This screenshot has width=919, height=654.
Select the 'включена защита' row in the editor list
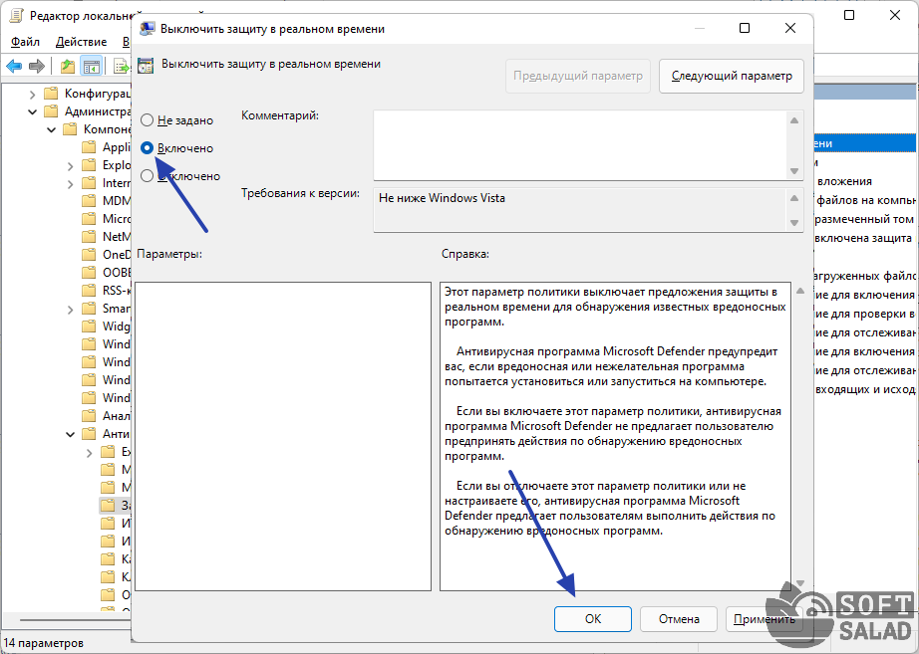[865, 238]
